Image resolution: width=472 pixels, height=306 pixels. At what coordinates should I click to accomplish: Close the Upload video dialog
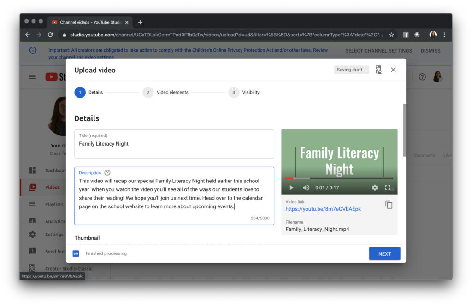(393, 70)
